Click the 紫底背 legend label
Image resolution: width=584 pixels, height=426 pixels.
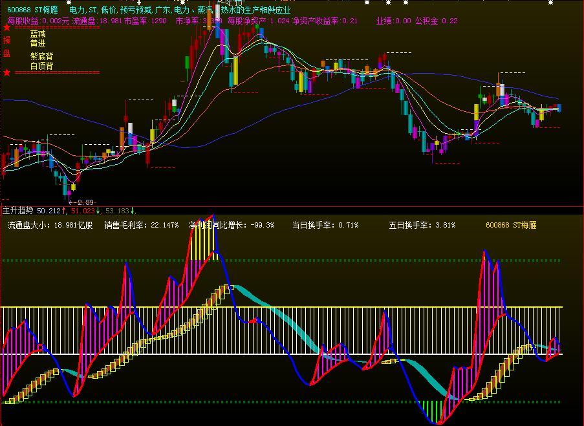41,56
